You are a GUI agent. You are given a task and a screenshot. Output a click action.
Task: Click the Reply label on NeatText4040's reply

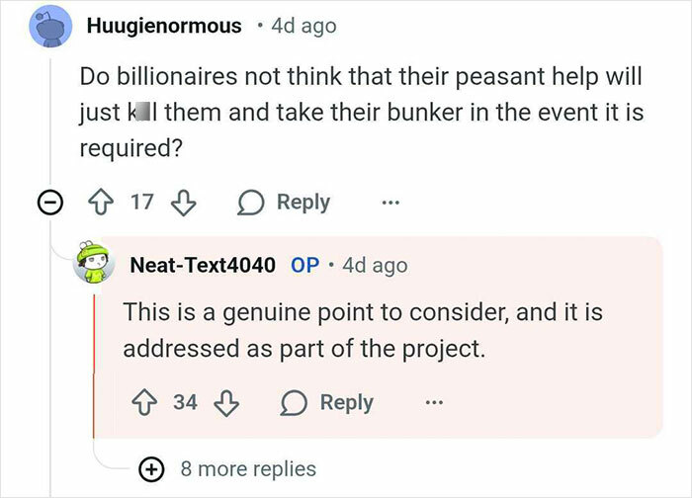coord(345,402)
